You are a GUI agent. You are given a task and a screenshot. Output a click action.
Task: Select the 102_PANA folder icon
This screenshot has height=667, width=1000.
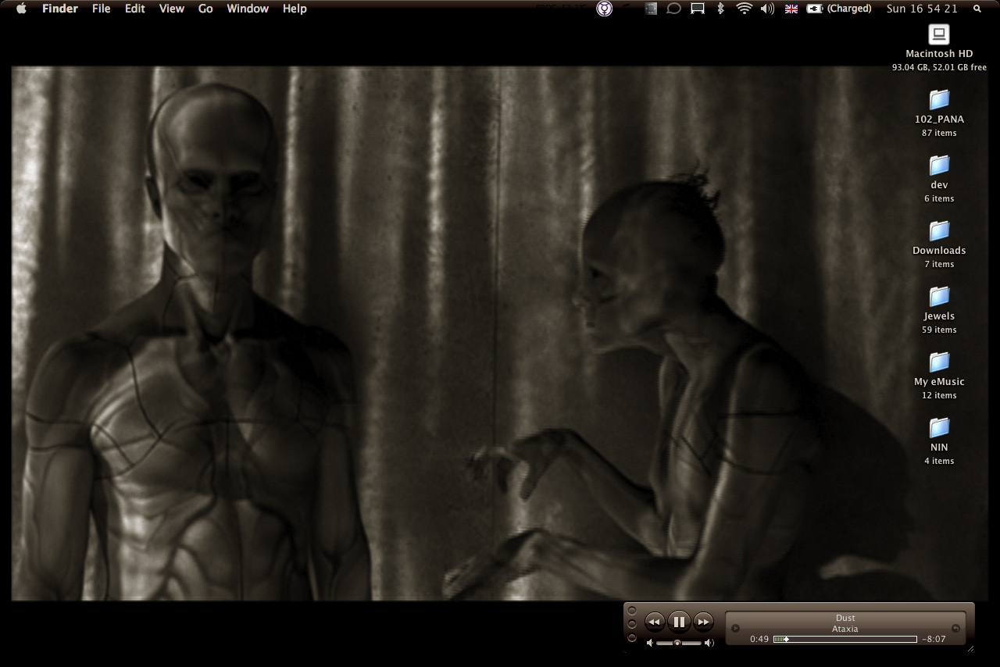coord(939,99)
